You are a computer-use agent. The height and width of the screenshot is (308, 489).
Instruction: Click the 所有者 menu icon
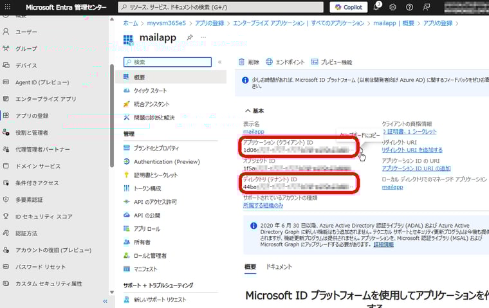tap(126, 242)
